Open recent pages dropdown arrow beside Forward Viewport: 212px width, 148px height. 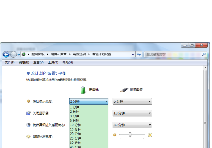(19, 55)
